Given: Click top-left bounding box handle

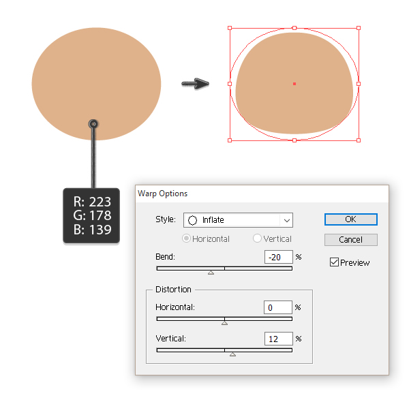Looking at the screenshot, I should point(230,28).
